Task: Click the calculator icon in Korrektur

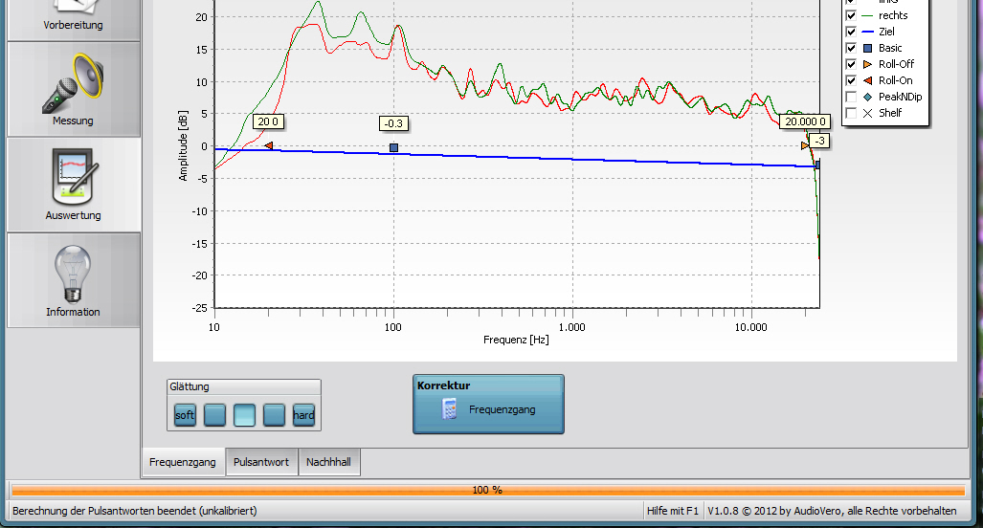Action: pyautogui.click(x=448, y=409)
